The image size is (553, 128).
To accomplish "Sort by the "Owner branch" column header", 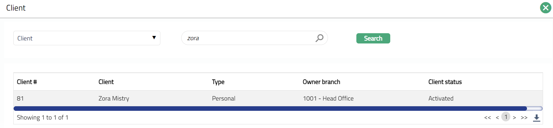I will pyautogui.click(x=321, y=82).
